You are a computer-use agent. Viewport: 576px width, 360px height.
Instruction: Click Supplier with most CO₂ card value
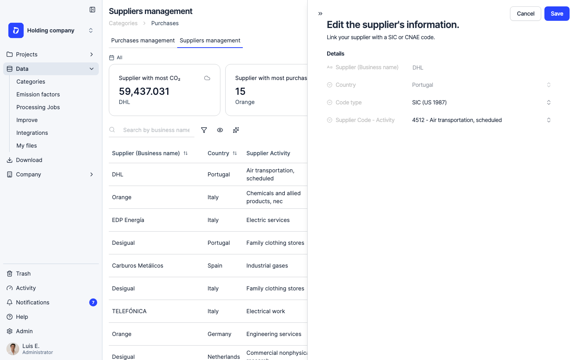[x=144, y=91]
